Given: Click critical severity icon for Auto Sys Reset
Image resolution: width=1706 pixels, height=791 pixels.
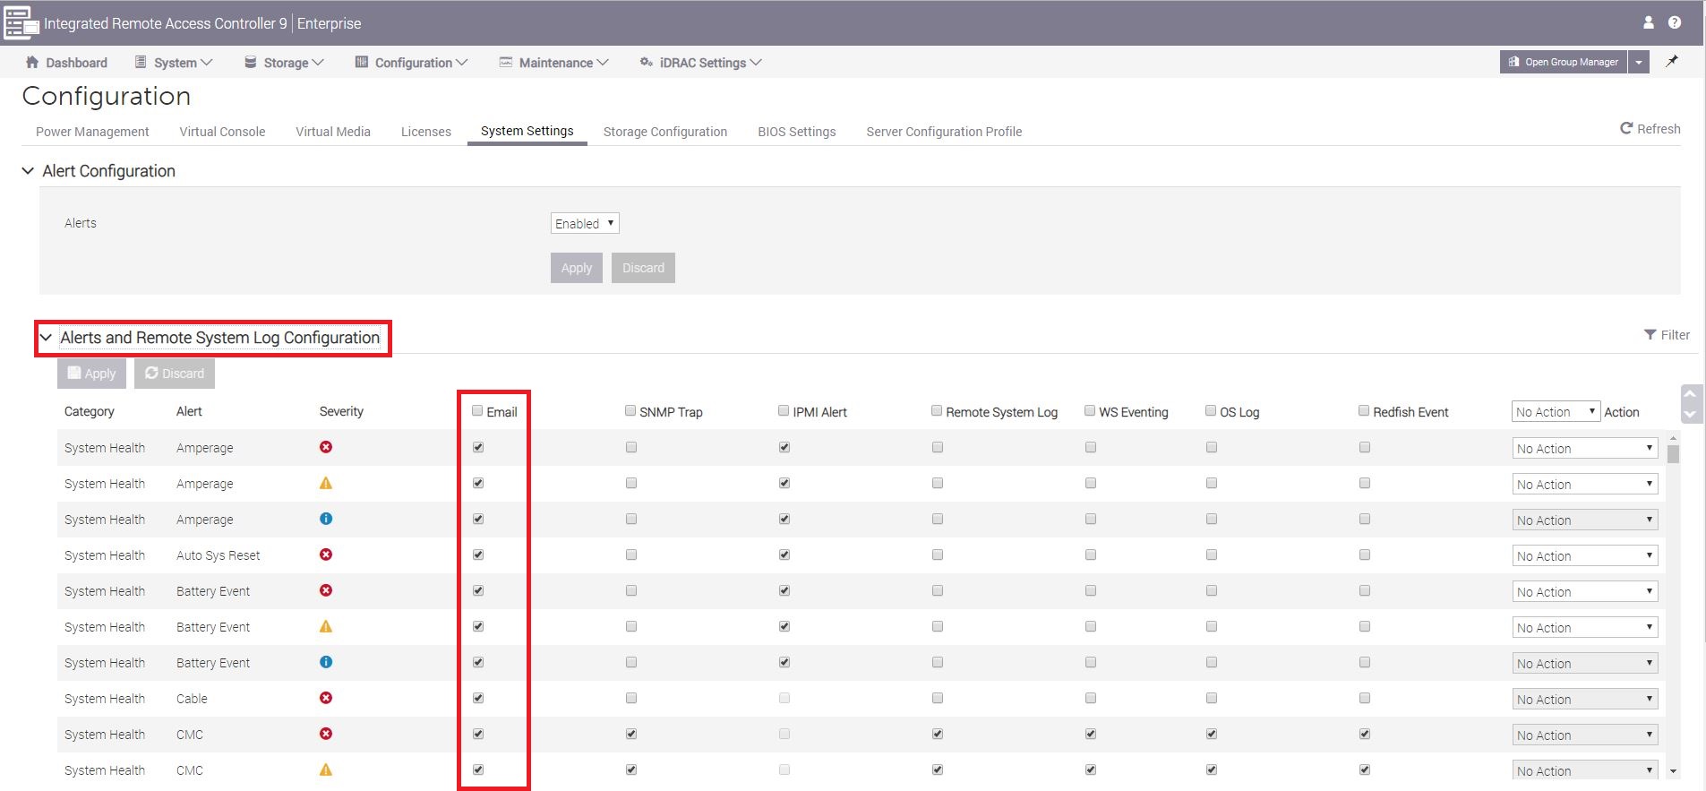Looking at the screenshot, I should 326,555.
